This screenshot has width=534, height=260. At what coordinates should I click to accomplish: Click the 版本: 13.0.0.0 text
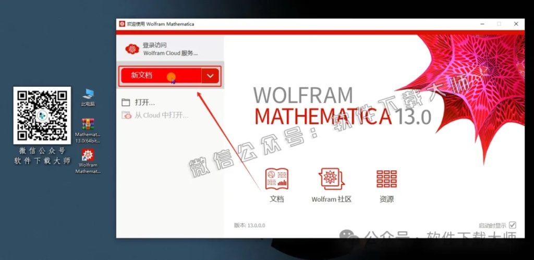pos(250,225)
